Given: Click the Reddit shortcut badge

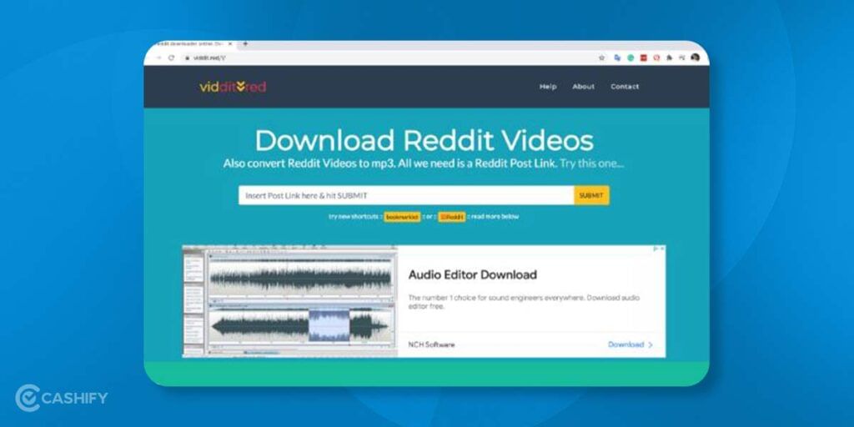Looking at the screenshot, I should [x=452, y=217].
